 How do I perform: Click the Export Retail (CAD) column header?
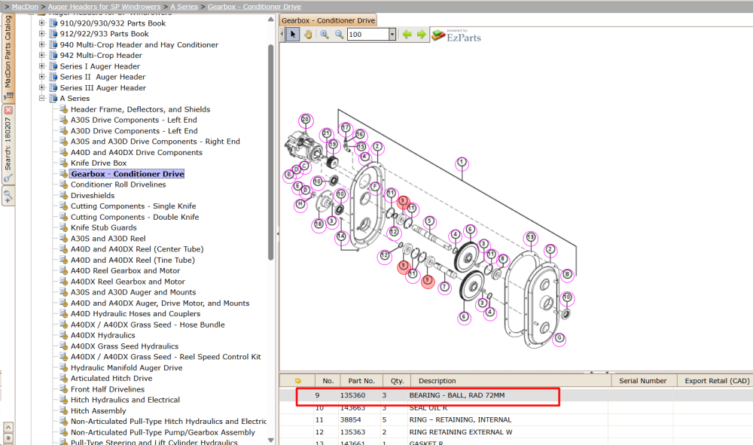point(717,381)
